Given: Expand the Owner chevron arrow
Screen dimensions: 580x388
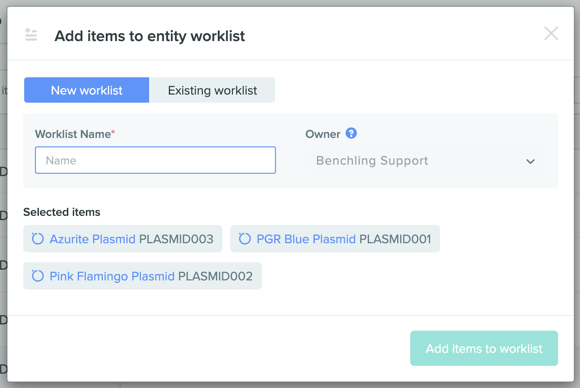Looking at the screenshot, I should 530,161.
